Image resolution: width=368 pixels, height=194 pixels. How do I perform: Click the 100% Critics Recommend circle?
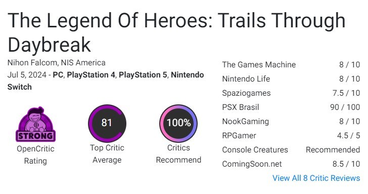178,124
